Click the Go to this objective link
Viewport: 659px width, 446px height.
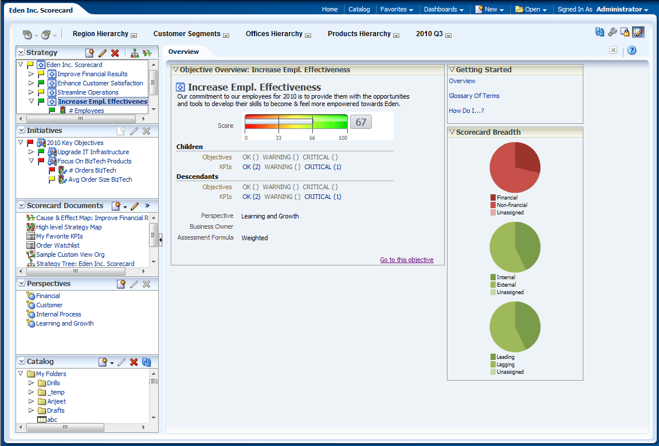point(406,260)
